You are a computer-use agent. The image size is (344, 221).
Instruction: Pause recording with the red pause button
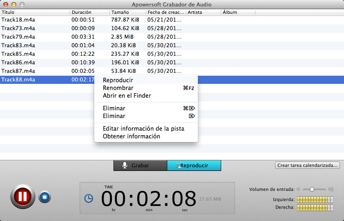(22, 197)
